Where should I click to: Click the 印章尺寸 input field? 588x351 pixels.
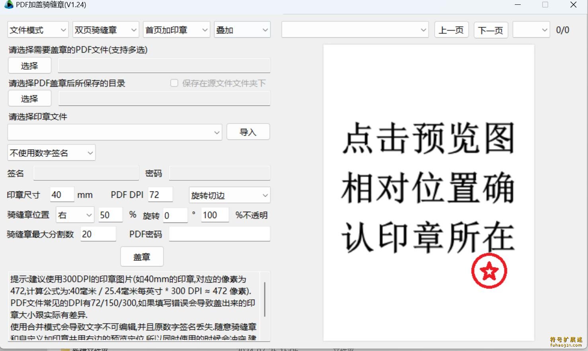tap(62, 195)
